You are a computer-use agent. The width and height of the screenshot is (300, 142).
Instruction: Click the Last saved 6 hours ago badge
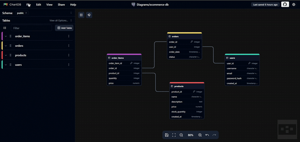(265, 4)
